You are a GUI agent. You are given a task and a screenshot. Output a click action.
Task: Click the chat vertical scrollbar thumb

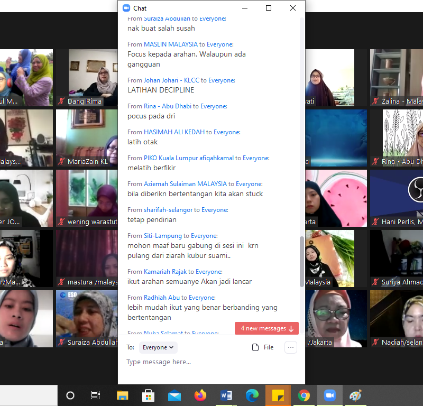[302, 262]
